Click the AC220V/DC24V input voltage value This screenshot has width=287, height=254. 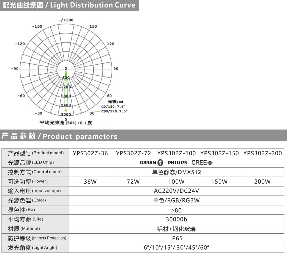(176, 191)
